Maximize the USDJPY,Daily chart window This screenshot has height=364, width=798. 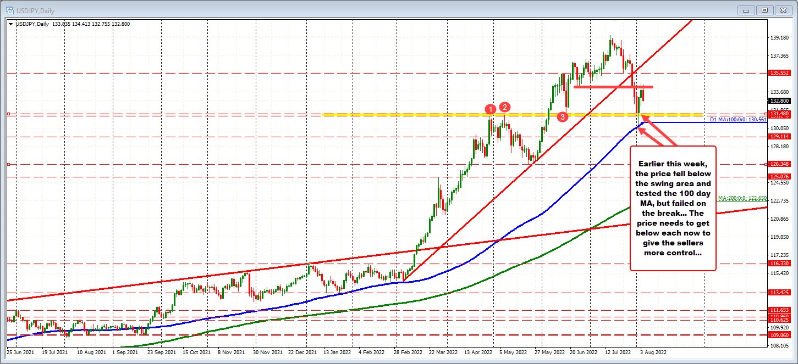[766, 10]
